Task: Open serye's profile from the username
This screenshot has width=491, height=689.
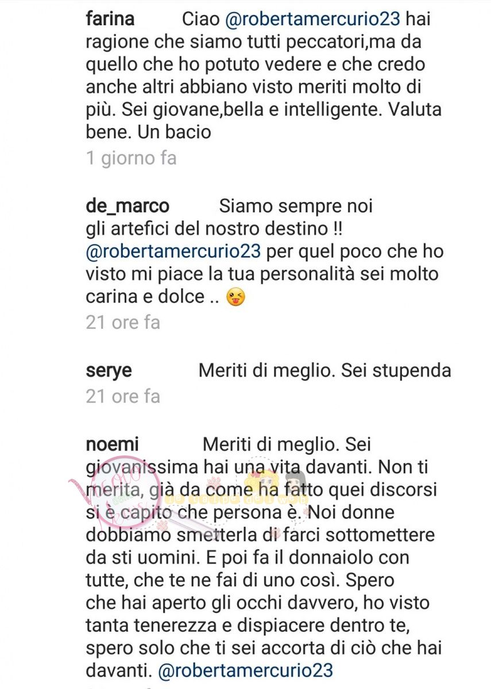Action: click(x=108, y=372)
